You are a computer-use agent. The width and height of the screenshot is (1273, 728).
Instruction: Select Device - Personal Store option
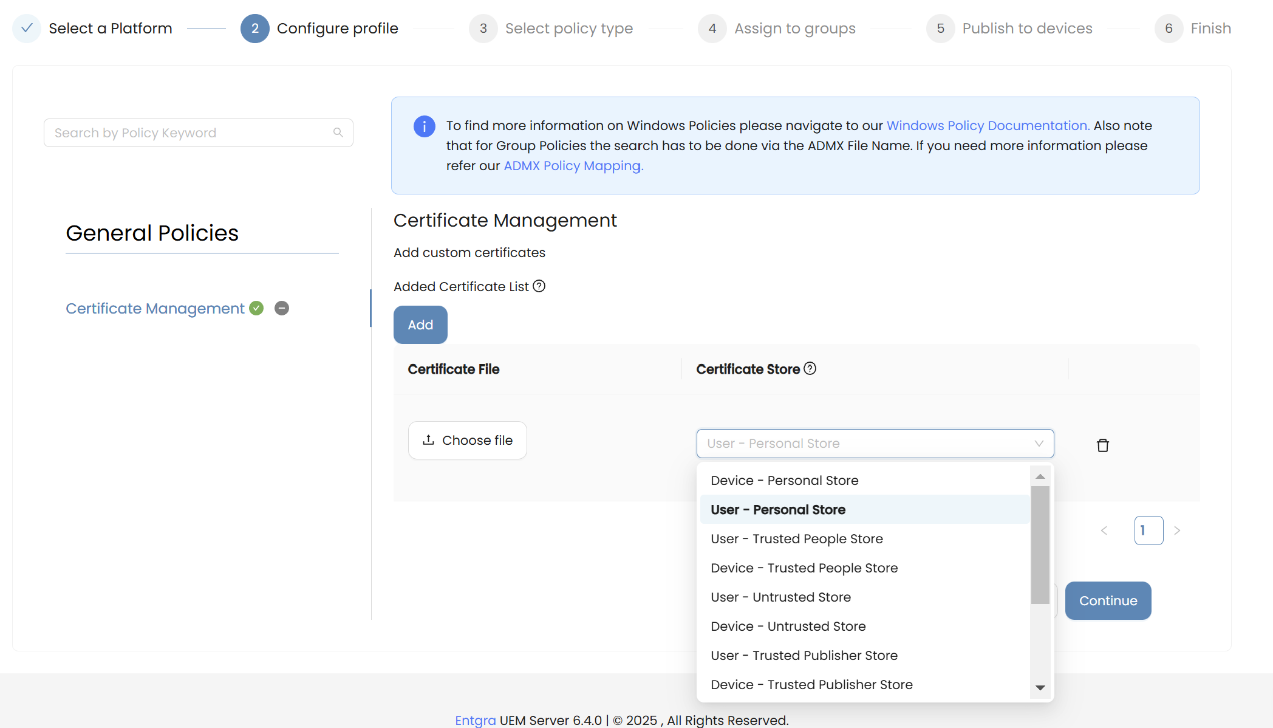864,480
